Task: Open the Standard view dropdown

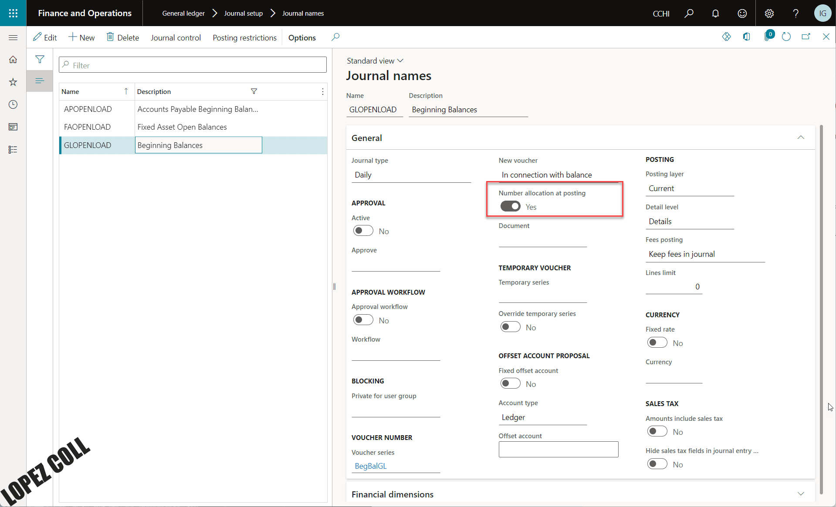Action: coord(375,60)
